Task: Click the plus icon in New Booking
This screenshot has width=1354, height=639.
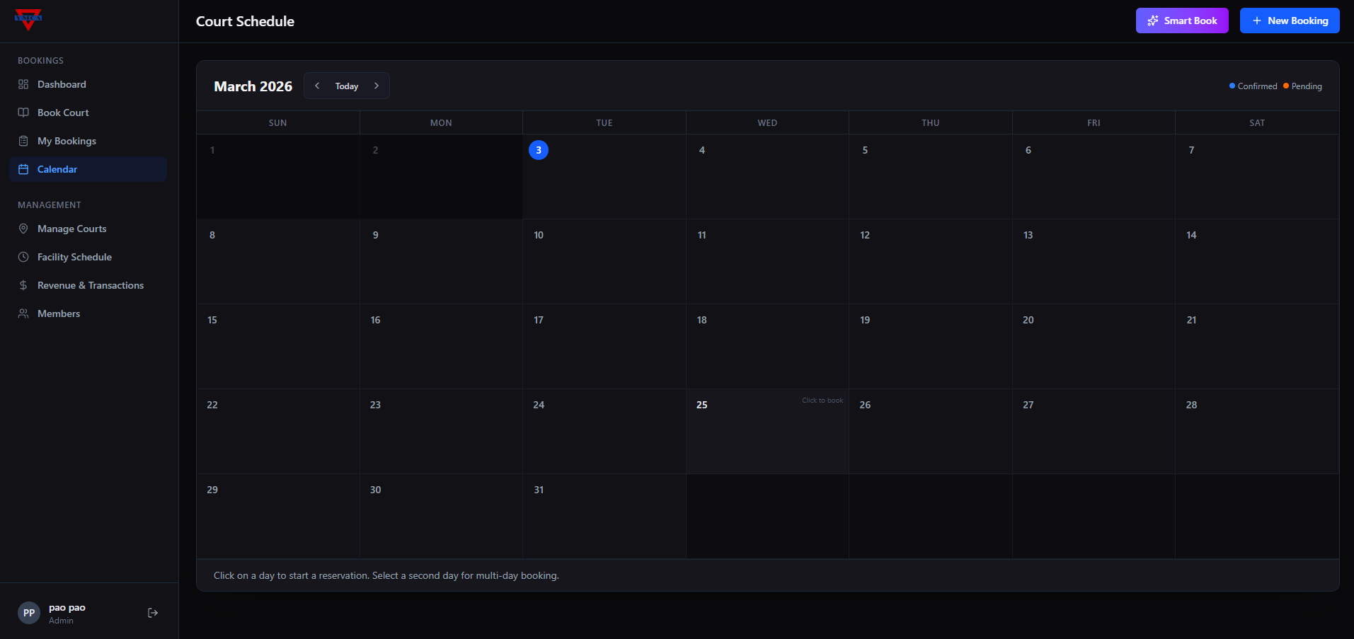Action: pyautogui.click(x=1257, y=21)
